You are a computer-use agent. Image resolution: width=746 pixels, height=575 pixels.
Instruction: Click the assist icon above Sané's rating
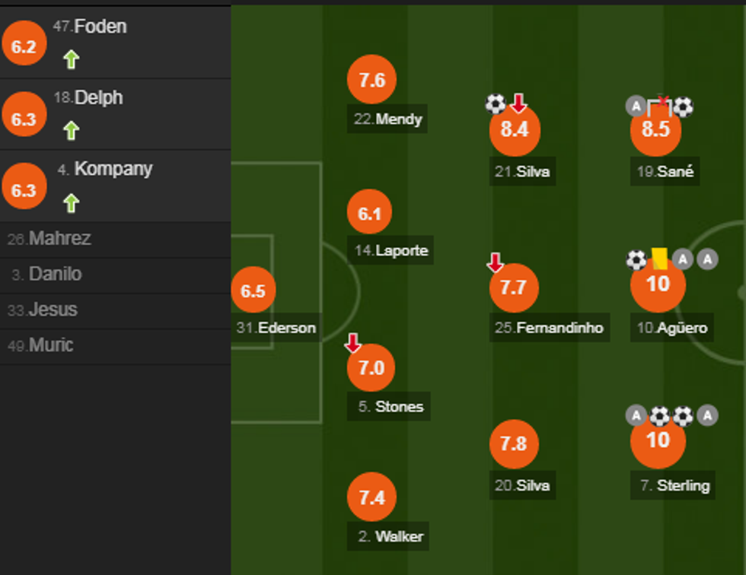tap(636, 106)
